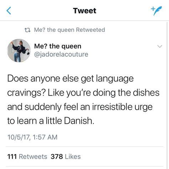Click the 'Tweet' header title
Image resolution: width=169 pixels, height=169 pixels.
point(84,11)
